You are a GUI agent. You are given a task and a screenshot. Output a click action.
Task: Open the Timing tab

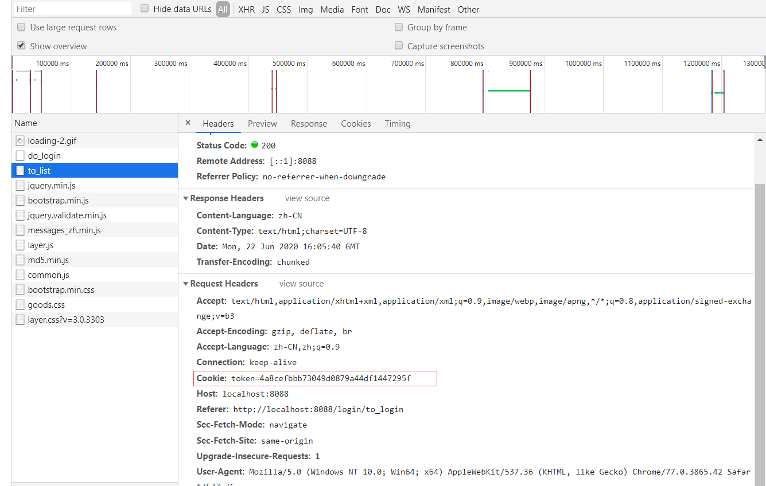coord(398,124)
